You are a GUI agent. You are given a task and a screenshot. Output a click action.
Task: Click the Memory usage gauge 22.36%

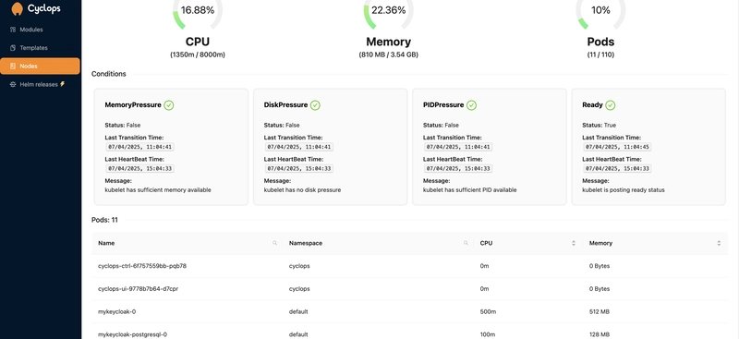388,10
